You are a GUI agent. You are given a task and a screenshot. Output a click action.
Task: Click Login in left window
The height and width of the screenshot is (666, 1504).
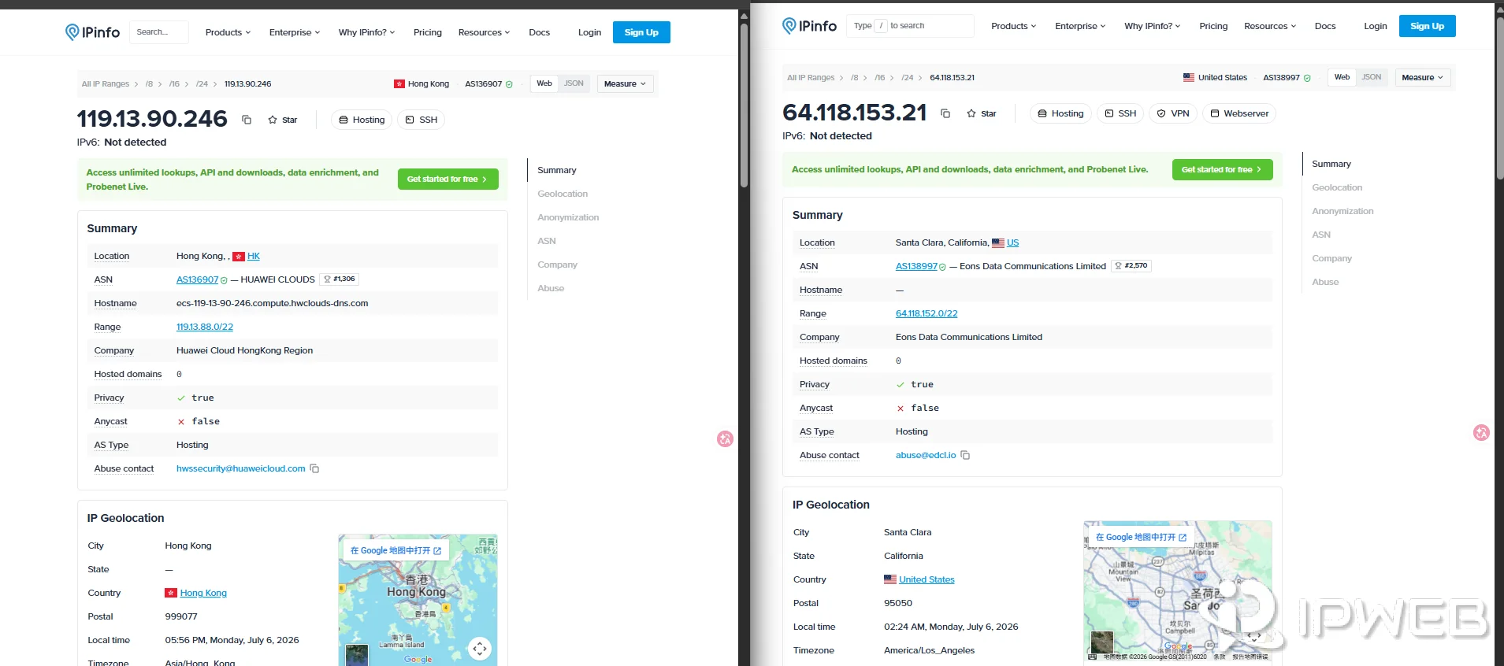tap(589, 32)
